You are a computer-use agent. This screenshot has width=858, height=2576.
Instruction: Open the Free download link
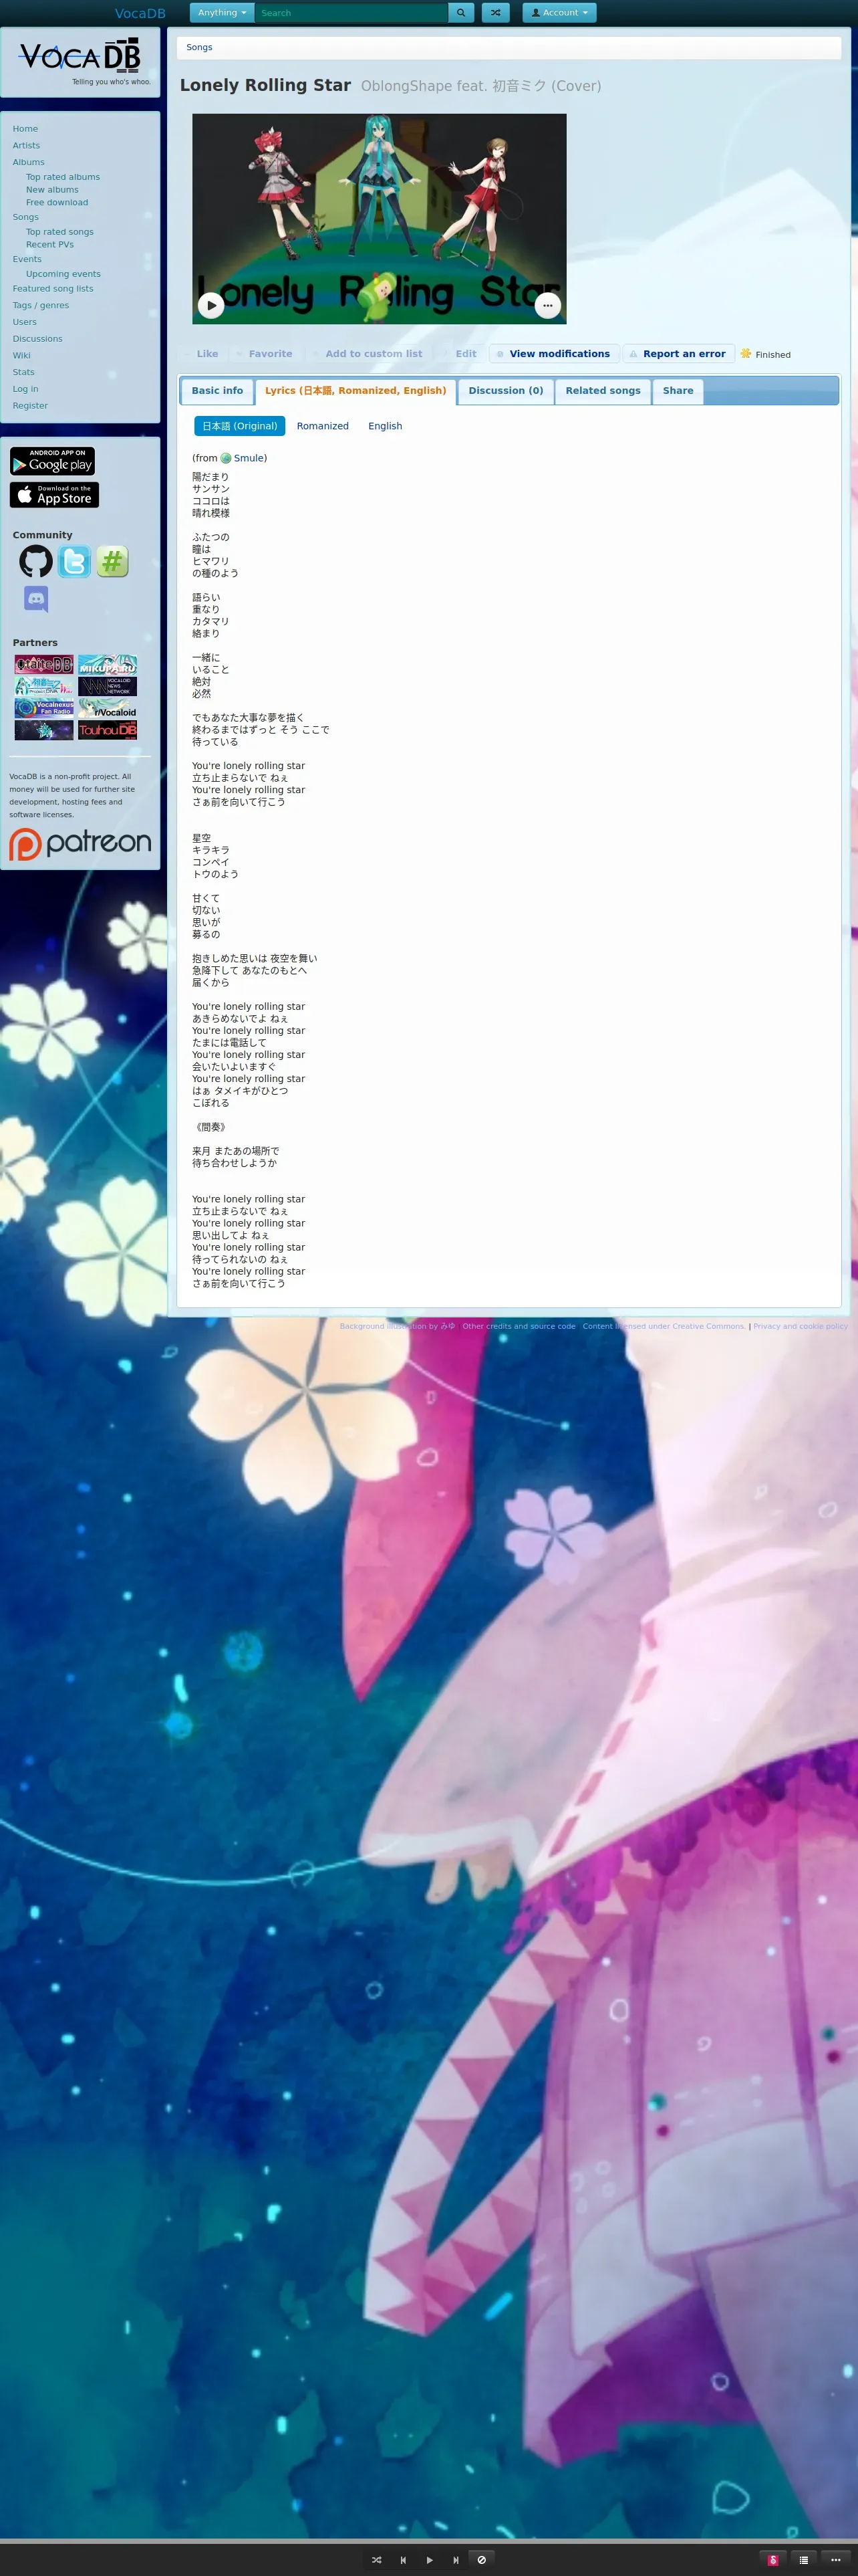click(x=57, y=203)
